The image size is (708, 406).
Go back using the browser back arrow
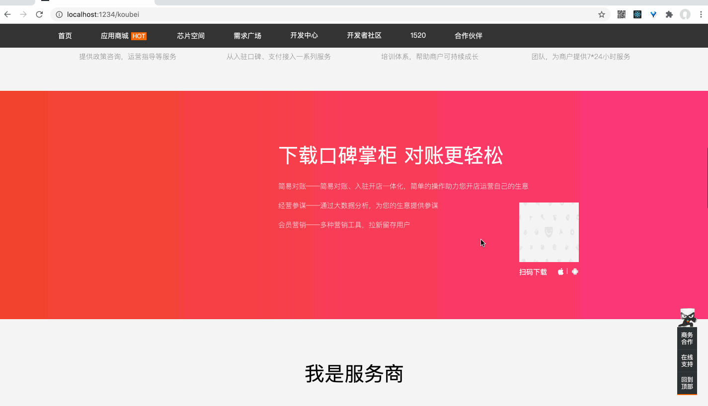click(7, 14)
